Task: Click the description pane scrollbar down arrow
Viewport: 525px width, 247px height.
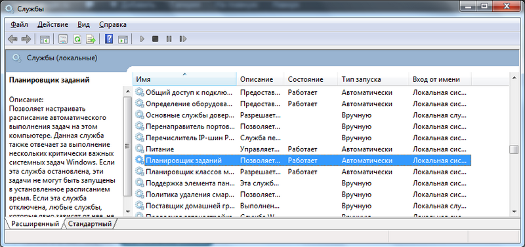Action: click(127, 211)
